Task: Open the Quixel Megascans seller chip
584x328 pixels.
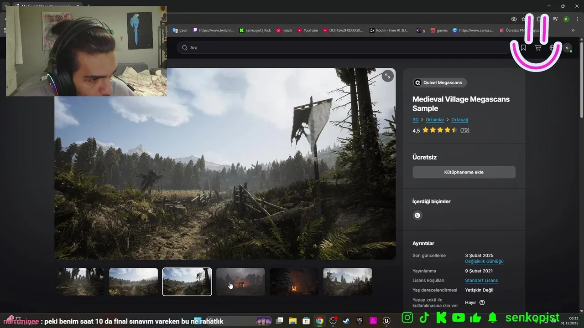Action: 439,82
